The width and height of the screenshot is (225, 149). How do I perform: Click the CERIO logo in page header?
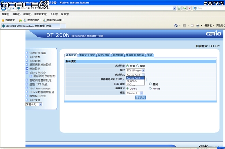pos(214,34)
